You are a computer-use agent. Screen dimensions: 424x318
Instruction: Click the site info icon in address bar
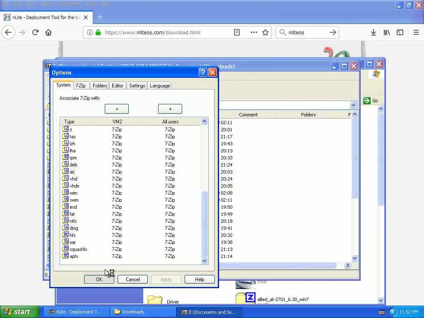(x=89, y=32)
